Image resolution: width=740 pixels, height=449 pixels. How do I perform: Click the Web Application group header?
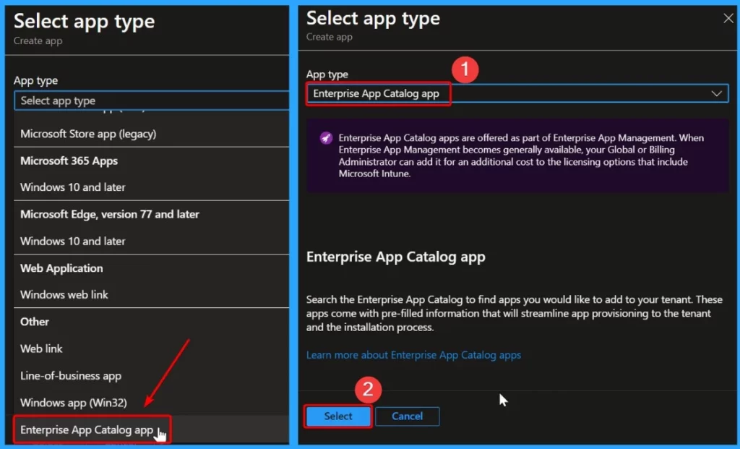point(61,268)
